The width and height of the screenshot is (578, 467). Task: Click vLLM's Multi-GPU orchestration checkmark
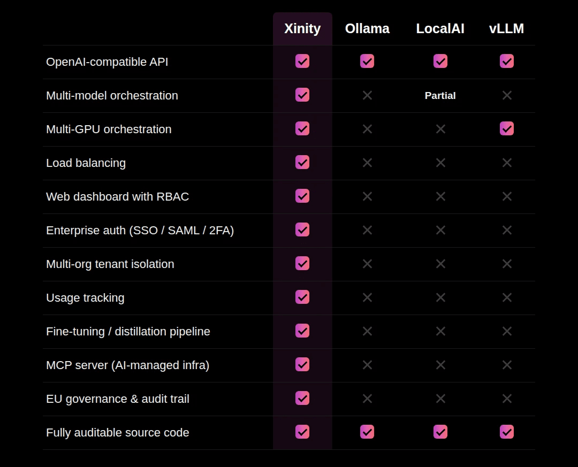point(507,128)
